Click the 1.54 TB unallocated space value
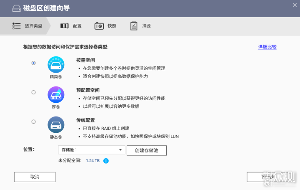 click(93, 161)
